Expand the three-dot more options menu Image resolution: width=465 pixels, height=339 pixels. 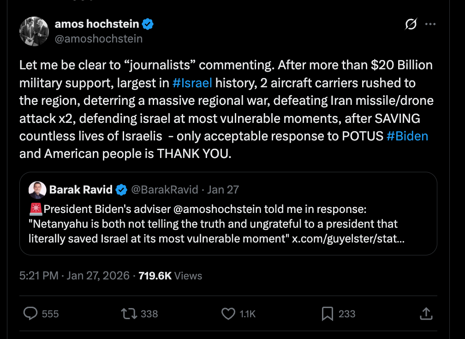tap(430, 24)
